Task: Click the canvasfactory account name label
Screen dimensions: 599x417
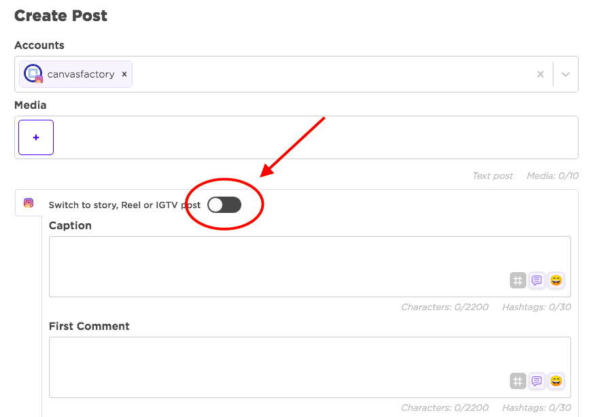Action: click(x=81, y=74)
